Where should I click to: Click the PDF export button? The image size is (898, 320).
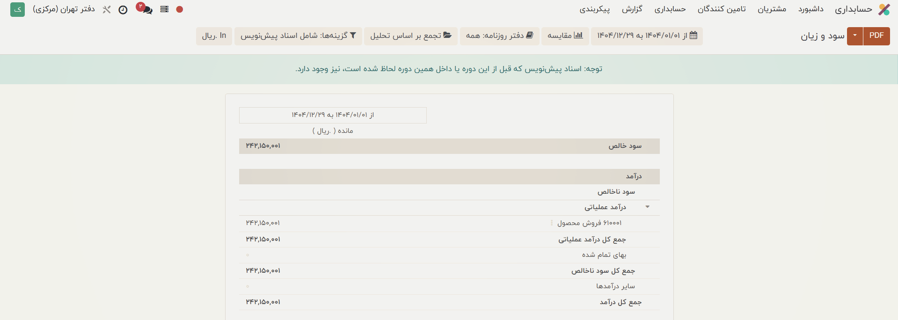(x=876, y=36)
